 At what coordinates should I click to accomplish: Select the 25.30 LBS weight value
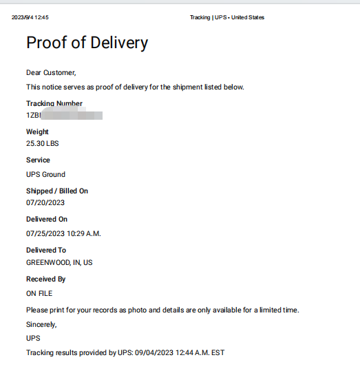coord(43,143)
